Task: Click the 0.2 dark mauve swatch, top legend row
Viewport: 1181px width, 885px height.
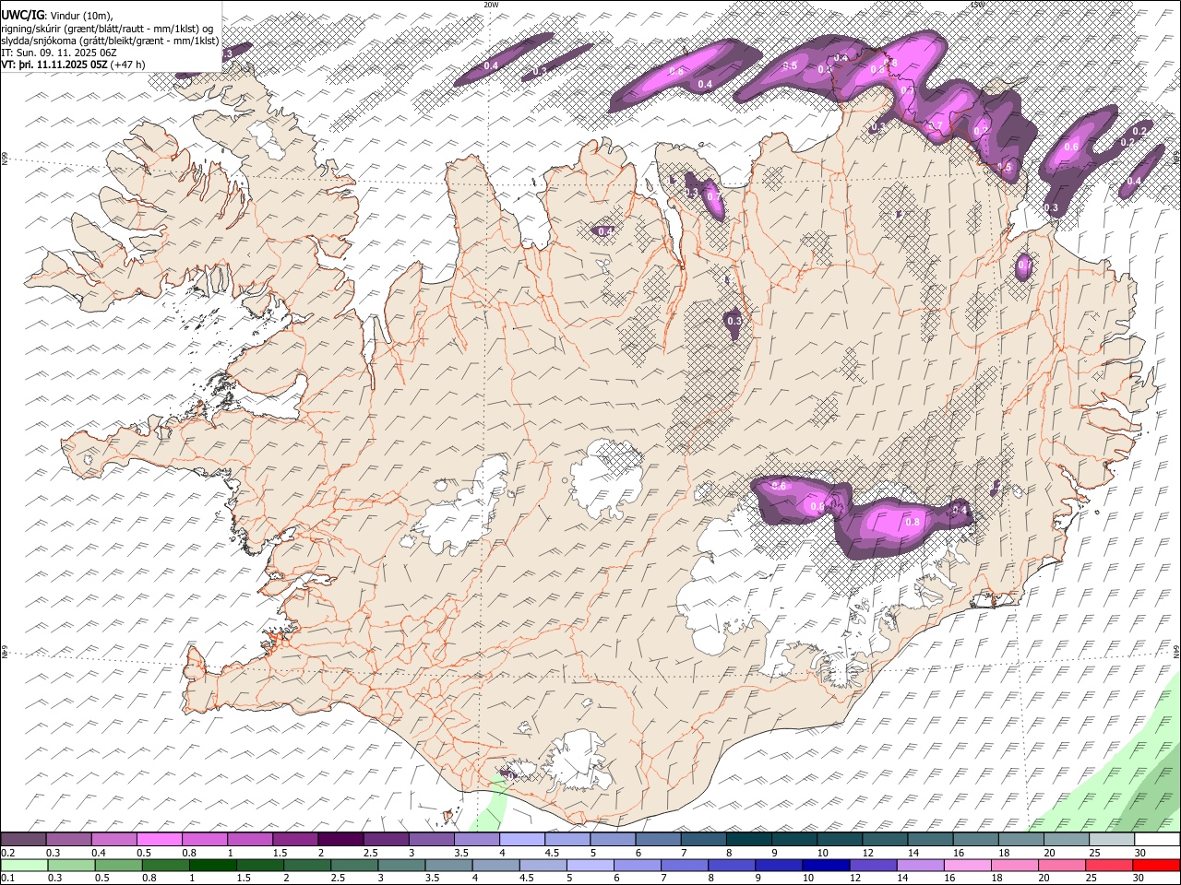Action: [24, 839]
